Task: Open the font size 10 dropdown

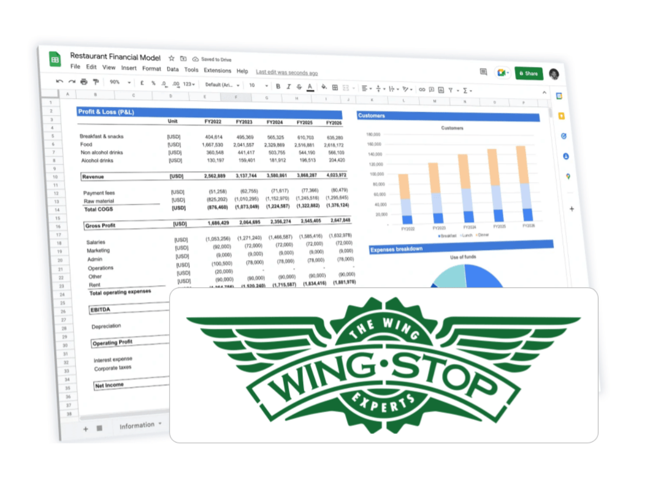Action: pos(258,86)
